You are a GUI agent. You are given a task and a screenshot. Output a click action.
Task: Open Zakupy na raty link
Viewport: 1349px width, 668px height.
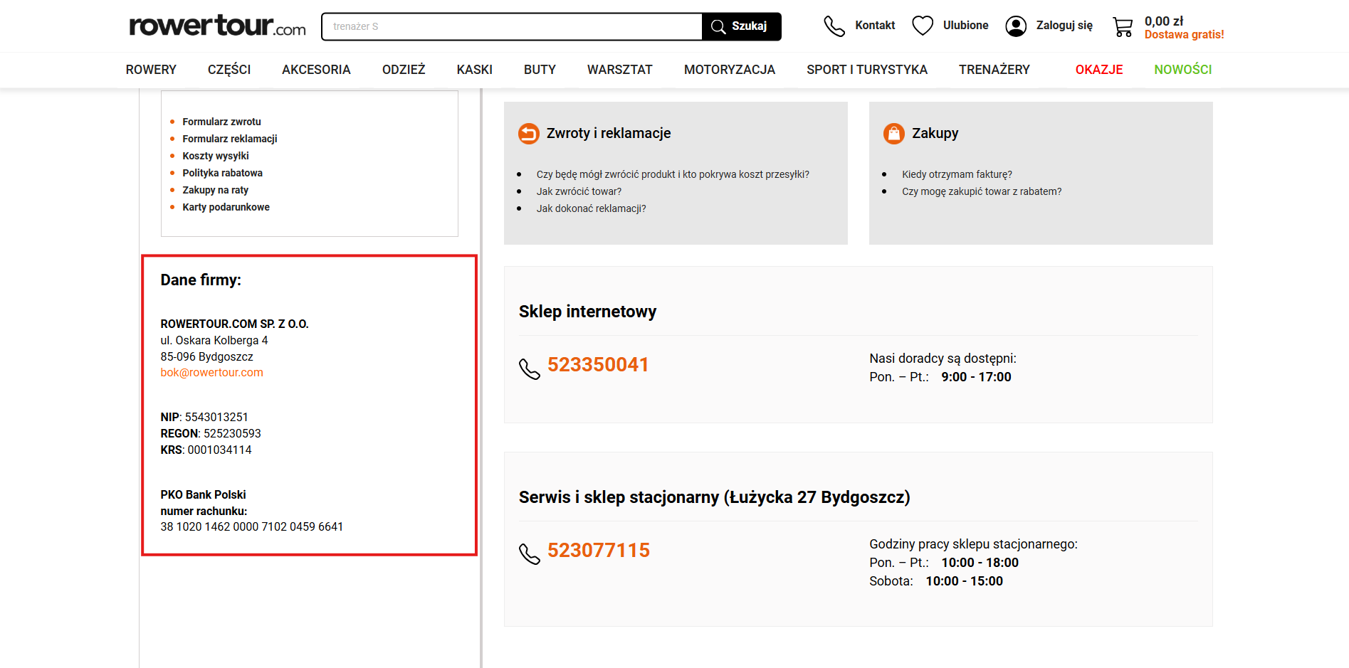pyautogui.click(x=215, y=190)
